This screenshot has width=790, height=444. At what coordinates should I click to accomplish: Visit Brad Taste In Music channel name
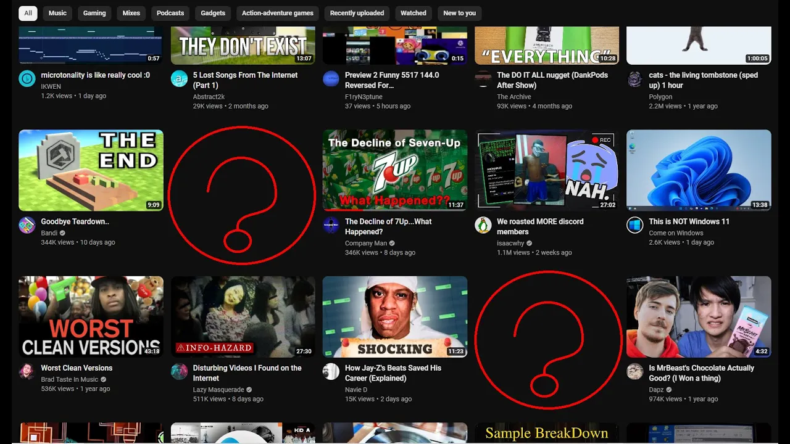coord(69,380)
